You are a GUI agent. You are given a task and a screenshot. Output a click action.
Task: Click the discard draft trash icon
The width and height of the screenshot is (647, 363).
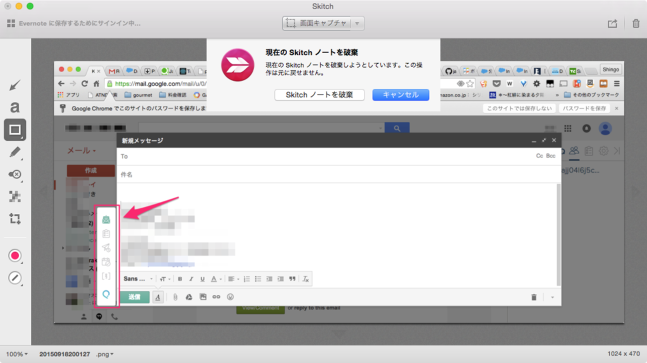pos(534,297)
